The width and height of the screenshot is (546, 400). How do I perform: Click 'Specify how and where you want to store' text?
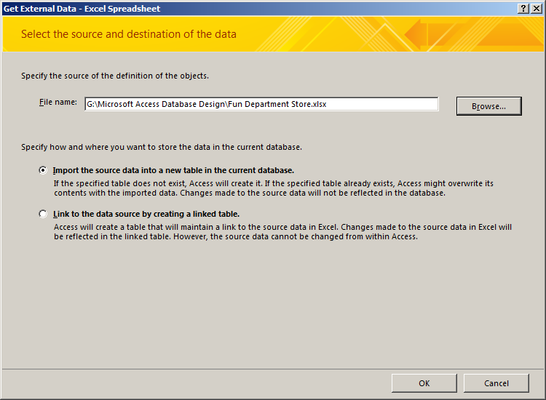coord(161,147)
